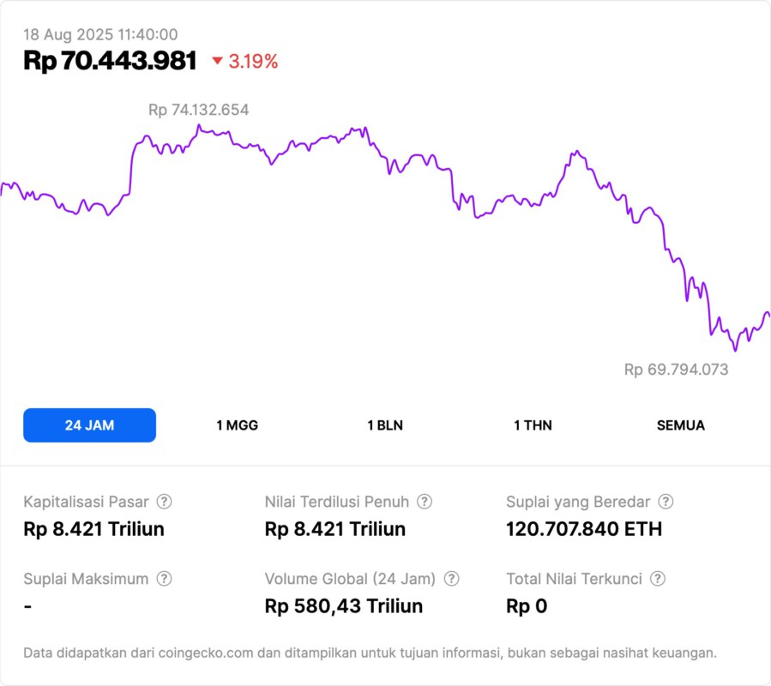Image resolution: width=771 pixels, height=686 pixels.
Task: Open the Kapitalisasi Pasar help icon
Action: (164, 502)
